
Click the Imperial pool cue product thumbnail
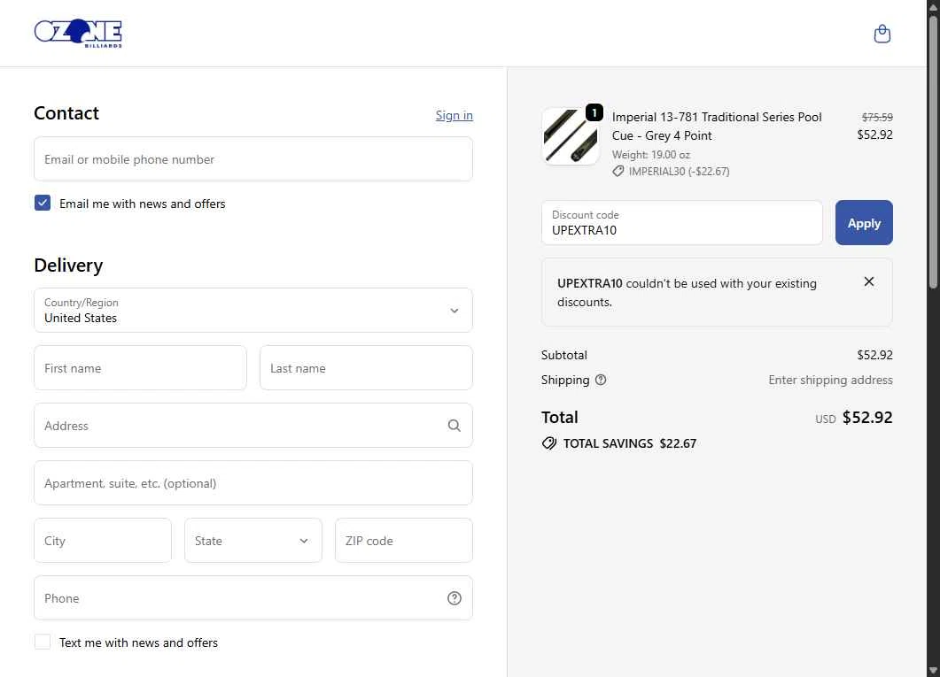(x=571, y=136)
